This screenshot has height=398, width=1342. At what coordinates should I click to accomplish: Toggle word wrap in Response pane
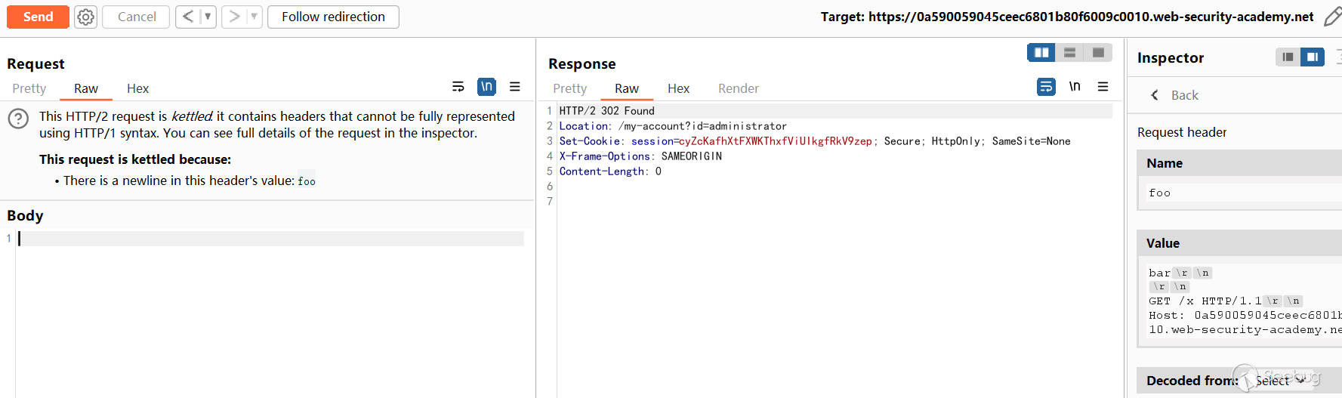1046,87
